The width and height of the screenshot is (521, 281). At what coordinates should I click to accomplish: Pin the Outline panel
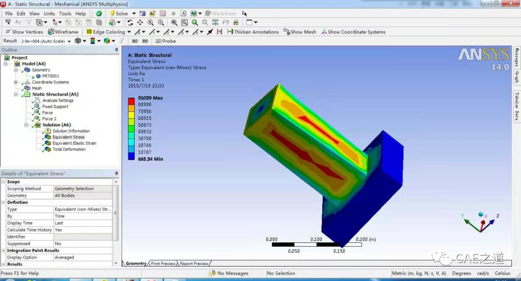[116, 50]
